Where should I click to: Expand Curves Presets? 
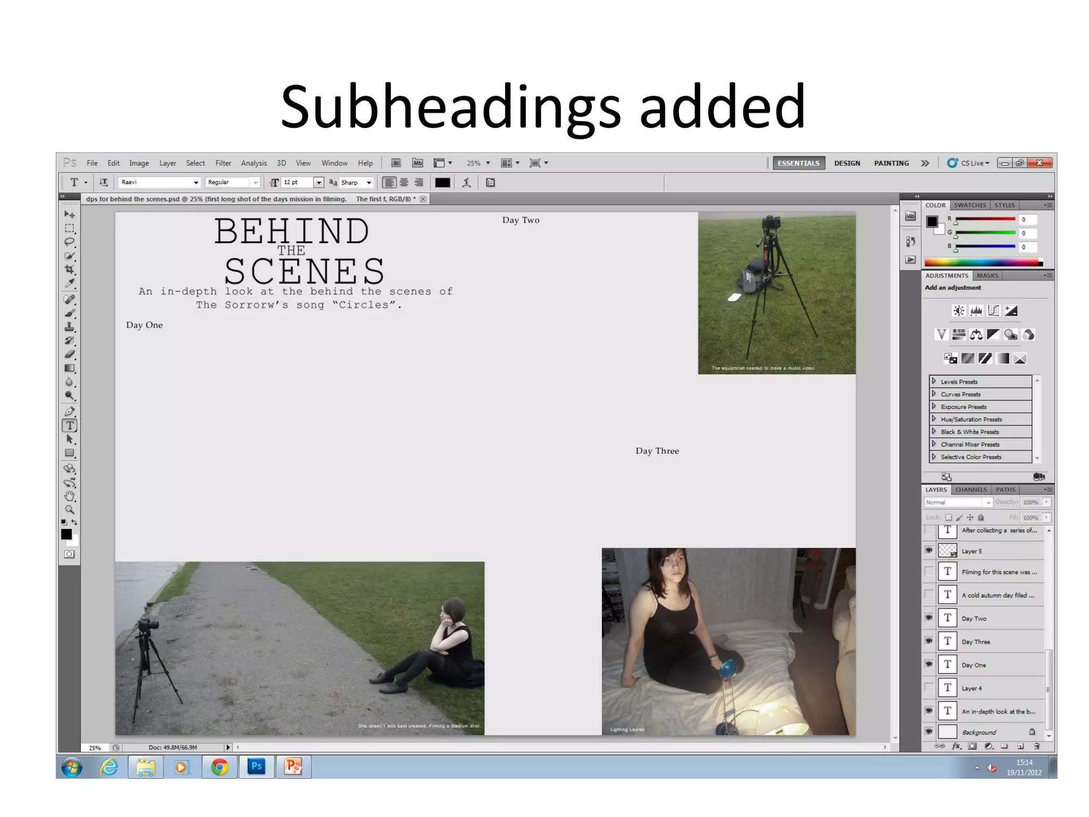(x=934, y=394)
